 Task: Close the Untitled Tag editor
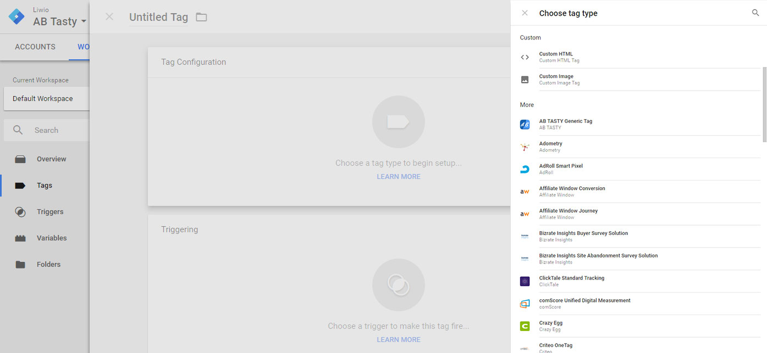109,16
